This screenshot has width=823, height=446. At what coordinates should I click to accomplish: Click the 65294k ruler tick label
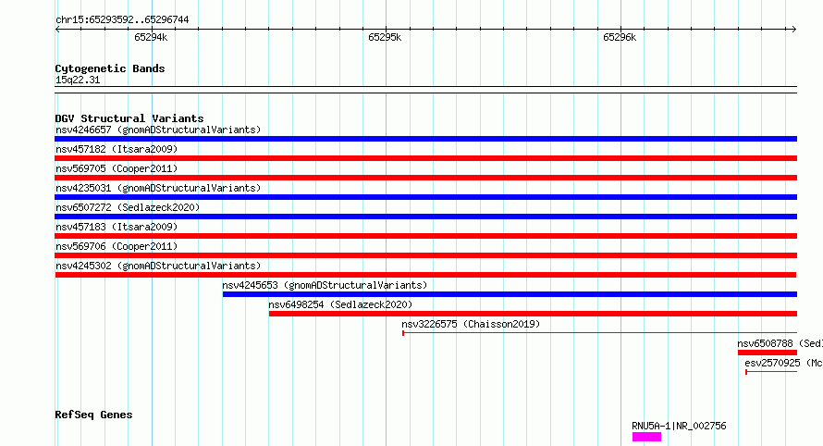point(151,37)
